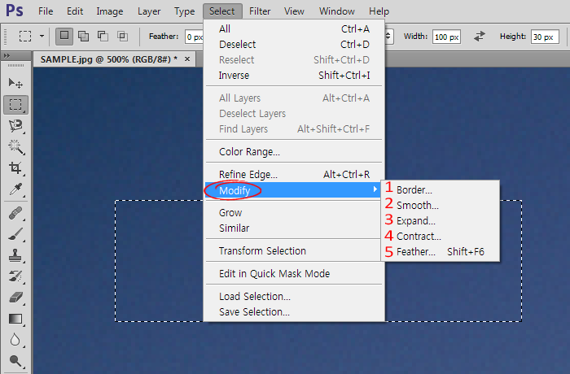Select the Rectangular Marquee tool in toolbox
Image resolution: width=570 pixels, height=374 pixels.
[x=15, y=105]
